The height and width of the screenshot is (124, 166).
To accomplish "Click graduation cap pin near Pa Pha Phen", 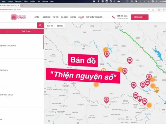I will point(107,100).
